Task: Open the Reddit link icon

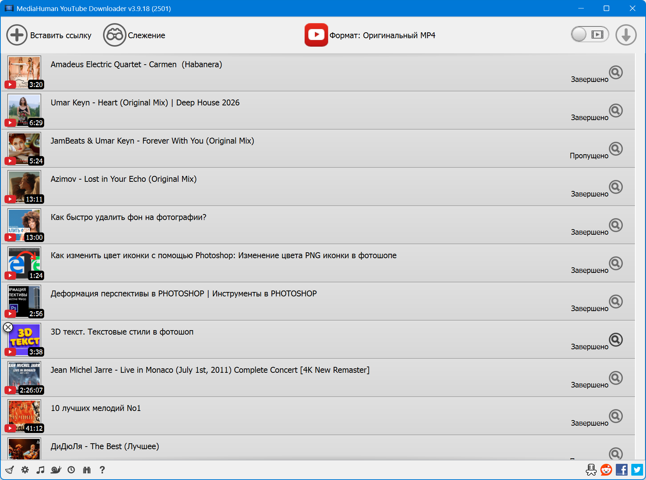Action: point(606,470)
